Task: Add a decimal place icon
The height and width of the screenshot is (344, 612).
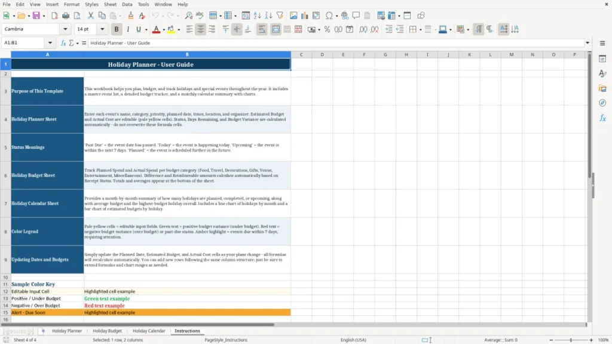Action: coord(363,29)
